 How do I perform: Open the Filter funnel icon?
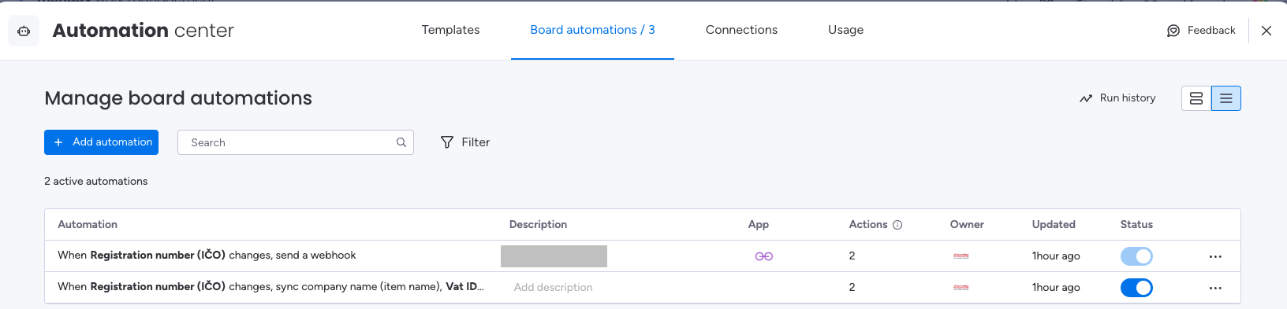click(447, 142)
